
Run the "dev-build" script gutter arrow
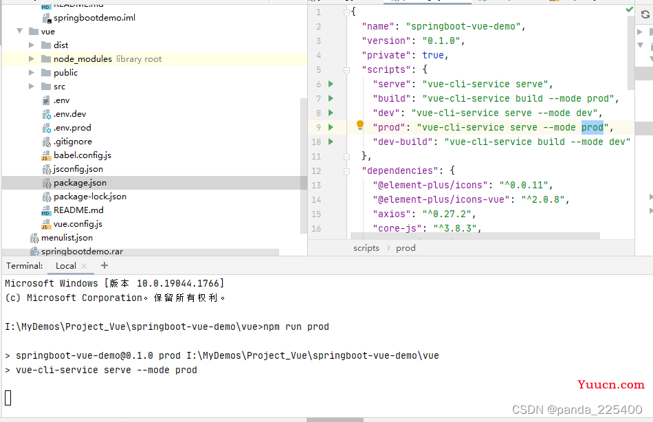(x=331, y=142)
